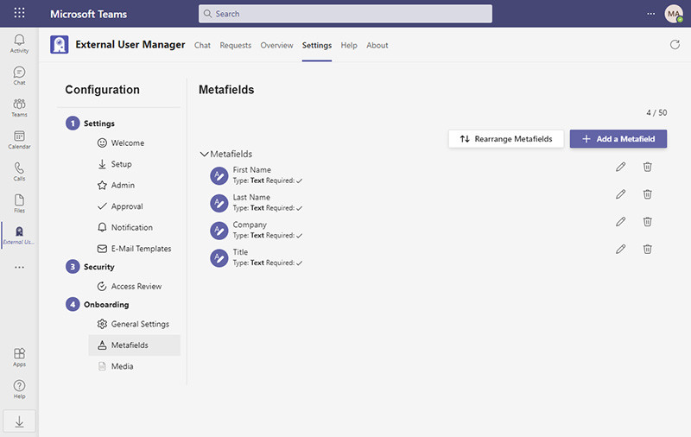Open the About tab
691x437 pixels.
pyautogui.click(x=377, y=46)
